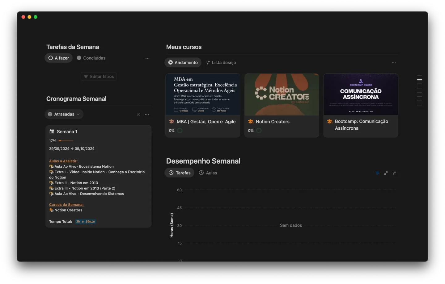Open the Tarefas da Semana more options menu
This screenshot has width=445, height=284.
[147, 58]
